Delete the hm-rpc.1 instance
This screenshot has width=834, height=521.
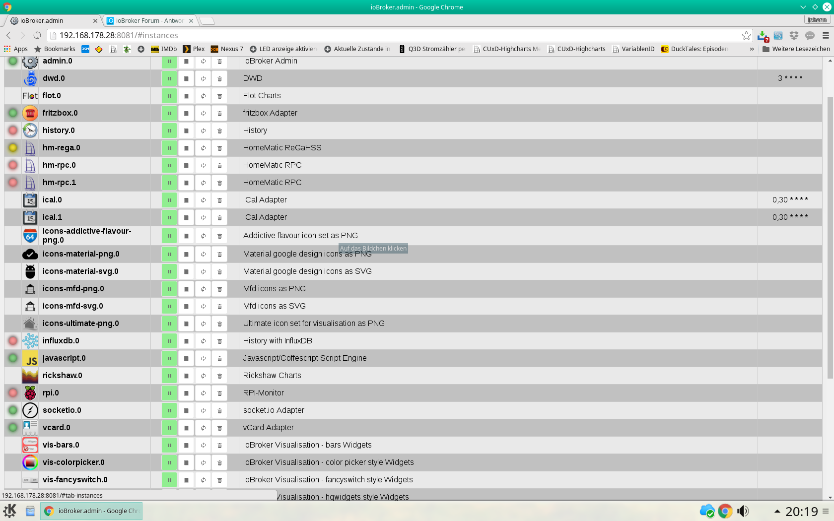coord(219,183)
